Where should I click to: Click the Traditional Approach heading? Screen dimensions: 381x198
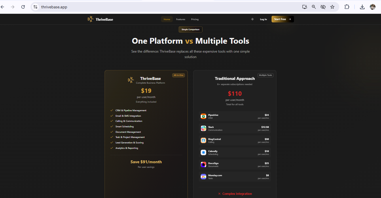[x=235, y=78]
